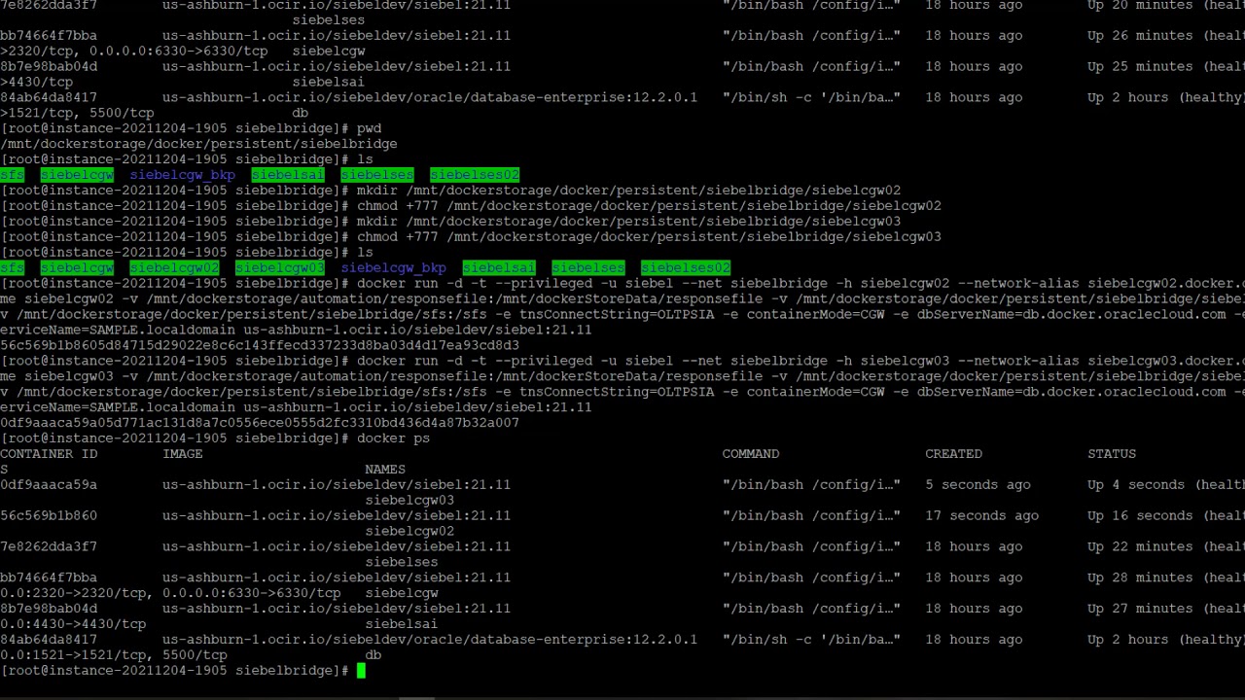Click the STATUS column header

pyautogui.click(x=1112, y=454)
